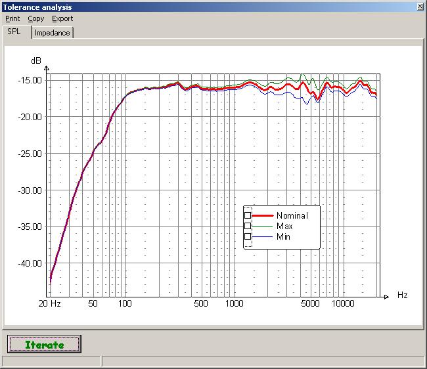Click the 100 frequency axis label

125,303
